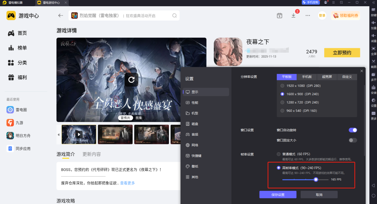
Task: Click the calendar events icon in top bar
Action: pyautogui.click(x=279, y=15)
